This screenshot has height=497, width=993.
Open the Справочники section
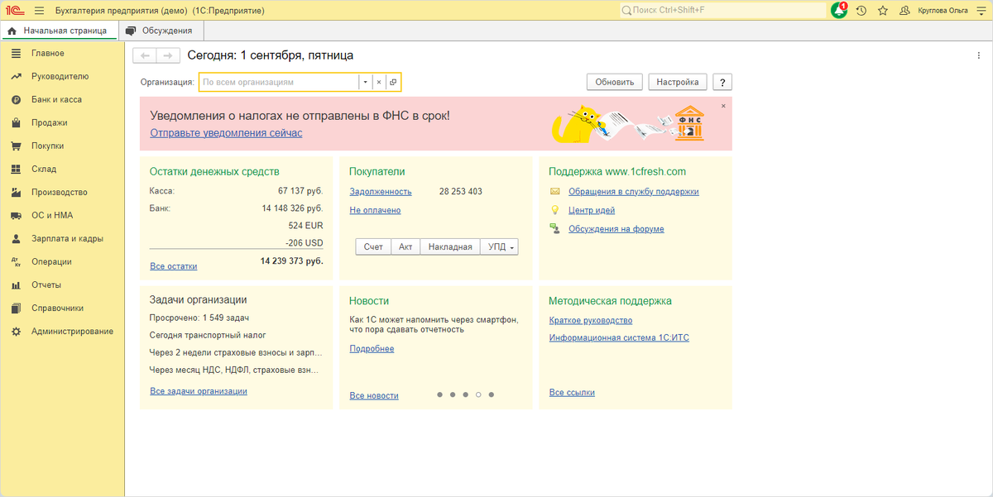pyautogui.click(x=57, y=308)
